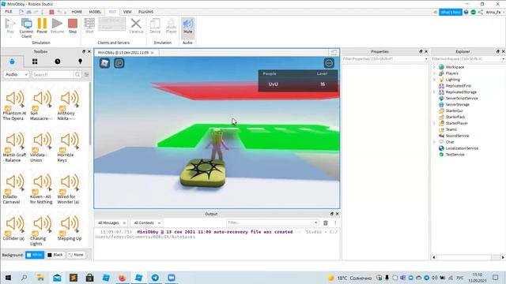Open Windows taskbar search
Image resolution: width=506 pixels, height=284 pixels.
coord(24,278)
